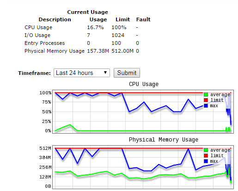Click the 0B axis label on memory chart
The height and width of the screenshot is (191, 238).
[48, 186]
